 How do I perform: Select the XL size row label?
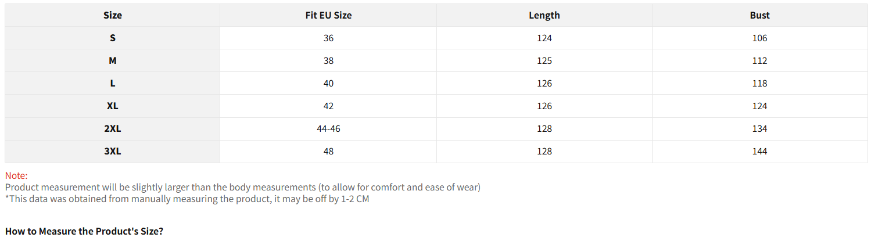[x=113, y=106]
